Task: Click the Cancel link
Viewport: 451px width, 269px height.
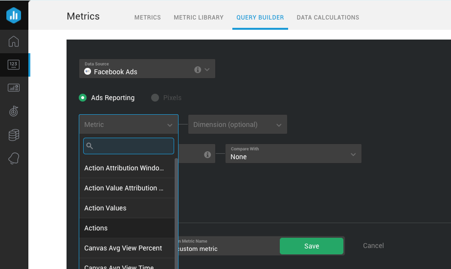Action: (x=373, y=246)
